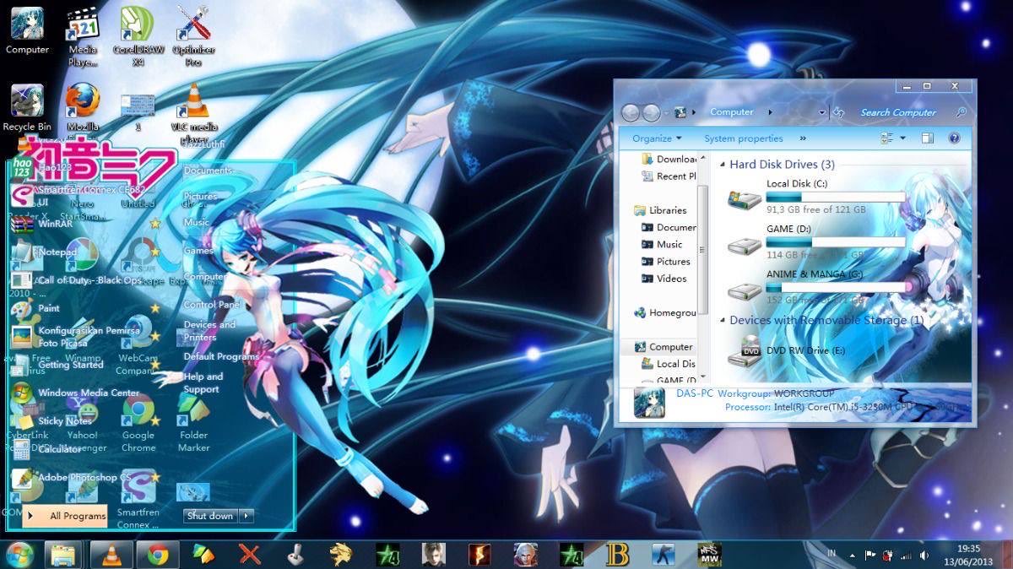Show hidden tray icons arrow
The width and height of the screenshot is (1013, 569).
(x=852, y=555)
